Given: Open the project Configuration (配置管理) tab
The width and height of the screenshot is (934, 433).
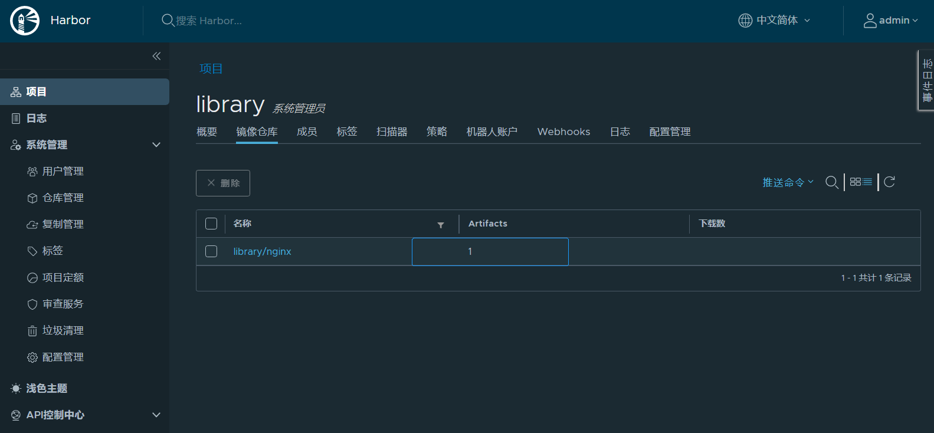Looking at the screenshot, I should 670,132.
